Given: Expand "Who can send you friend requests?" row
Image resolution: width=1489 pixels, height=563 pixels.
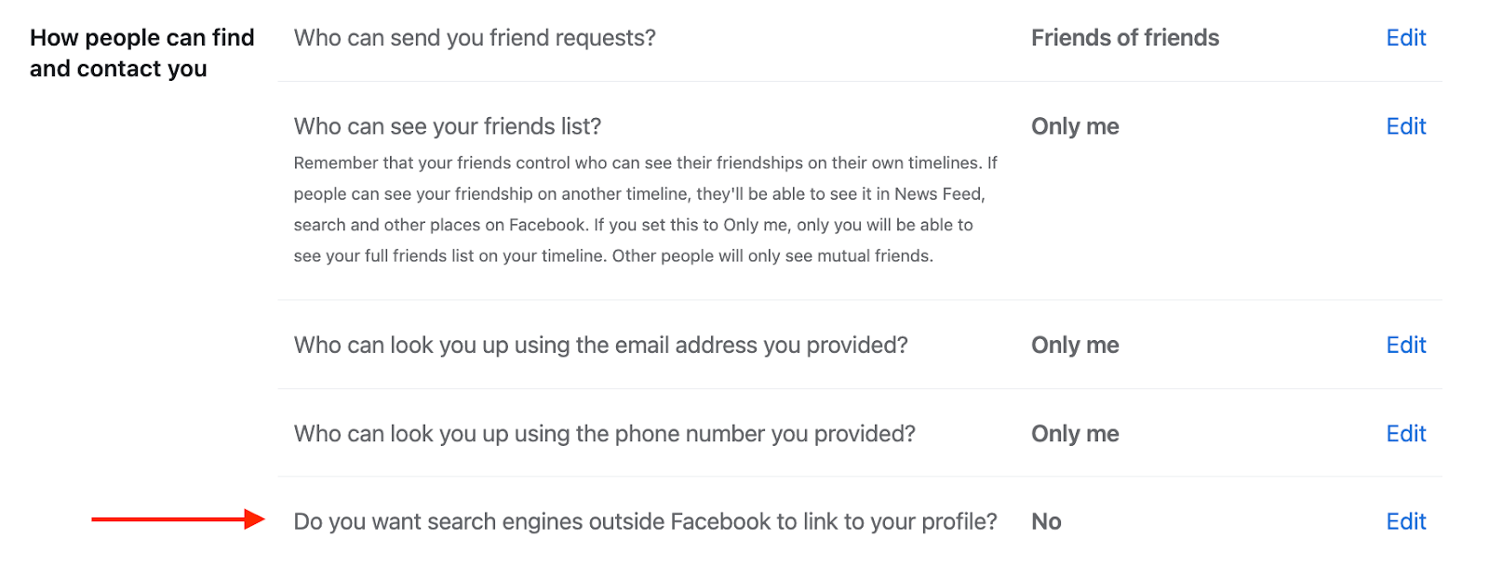Looking at the screenshot, I should point(475,38).
